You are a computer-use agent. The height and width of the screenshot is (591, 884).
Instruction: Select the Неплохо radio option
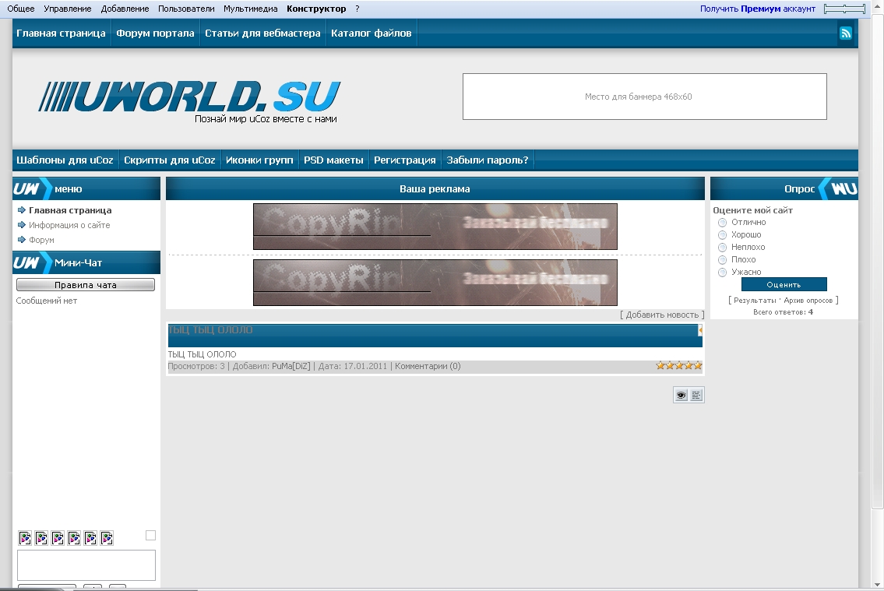click(x=722, y=248)
